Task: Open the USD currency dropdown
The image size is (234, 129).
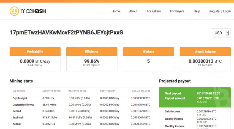Action: [221, 33]
